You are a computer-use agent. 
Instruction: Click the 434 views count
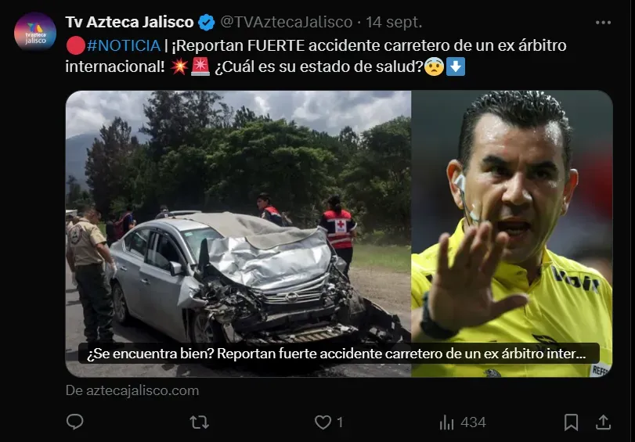point(473,422)
